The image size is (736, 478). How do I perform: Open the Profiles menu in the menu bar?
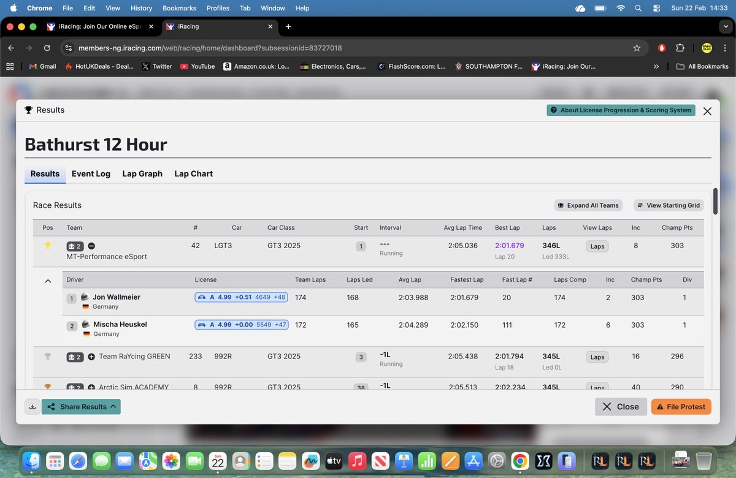click(x=218, y=8)
